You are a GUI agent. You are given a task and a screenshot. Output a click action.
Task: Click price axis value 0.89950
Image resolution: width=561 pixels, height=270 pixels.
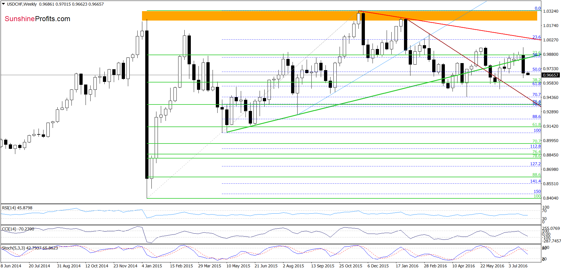pos(550,141)
